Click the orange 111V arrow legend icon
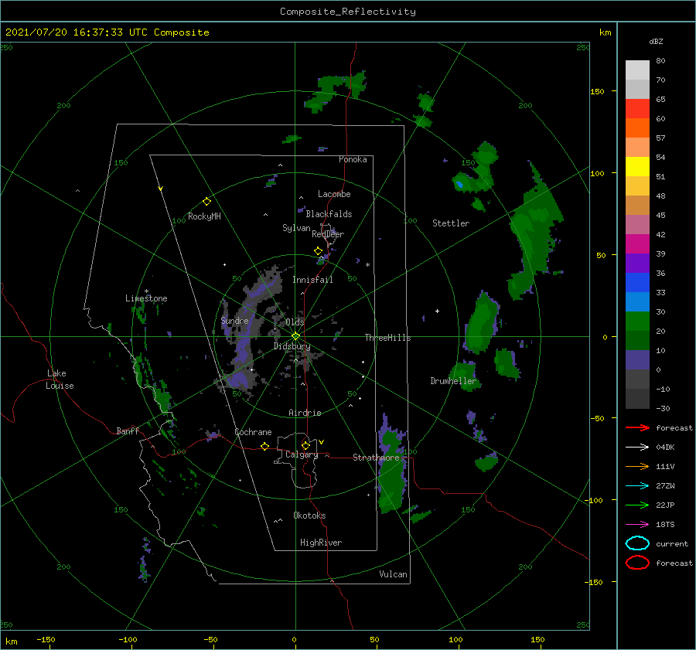 637,466
